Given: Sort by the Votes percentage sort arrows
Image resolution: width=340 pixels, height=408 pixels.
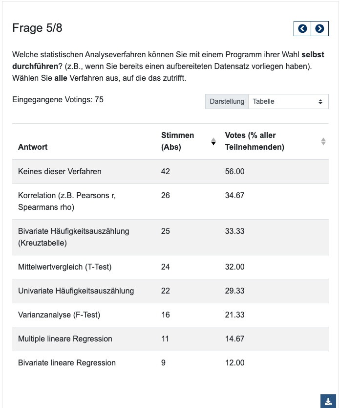Looking at the screenshot, I should pos(323,141).
